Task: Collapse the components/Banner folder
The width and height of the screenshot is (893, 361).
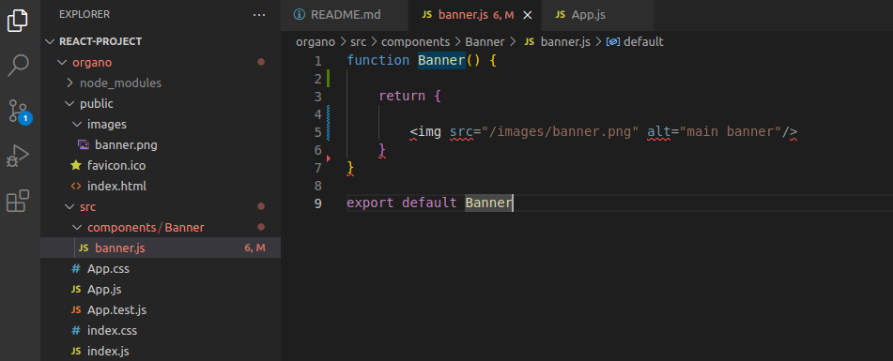Action: pyautogui.click(x=77, y=228)
